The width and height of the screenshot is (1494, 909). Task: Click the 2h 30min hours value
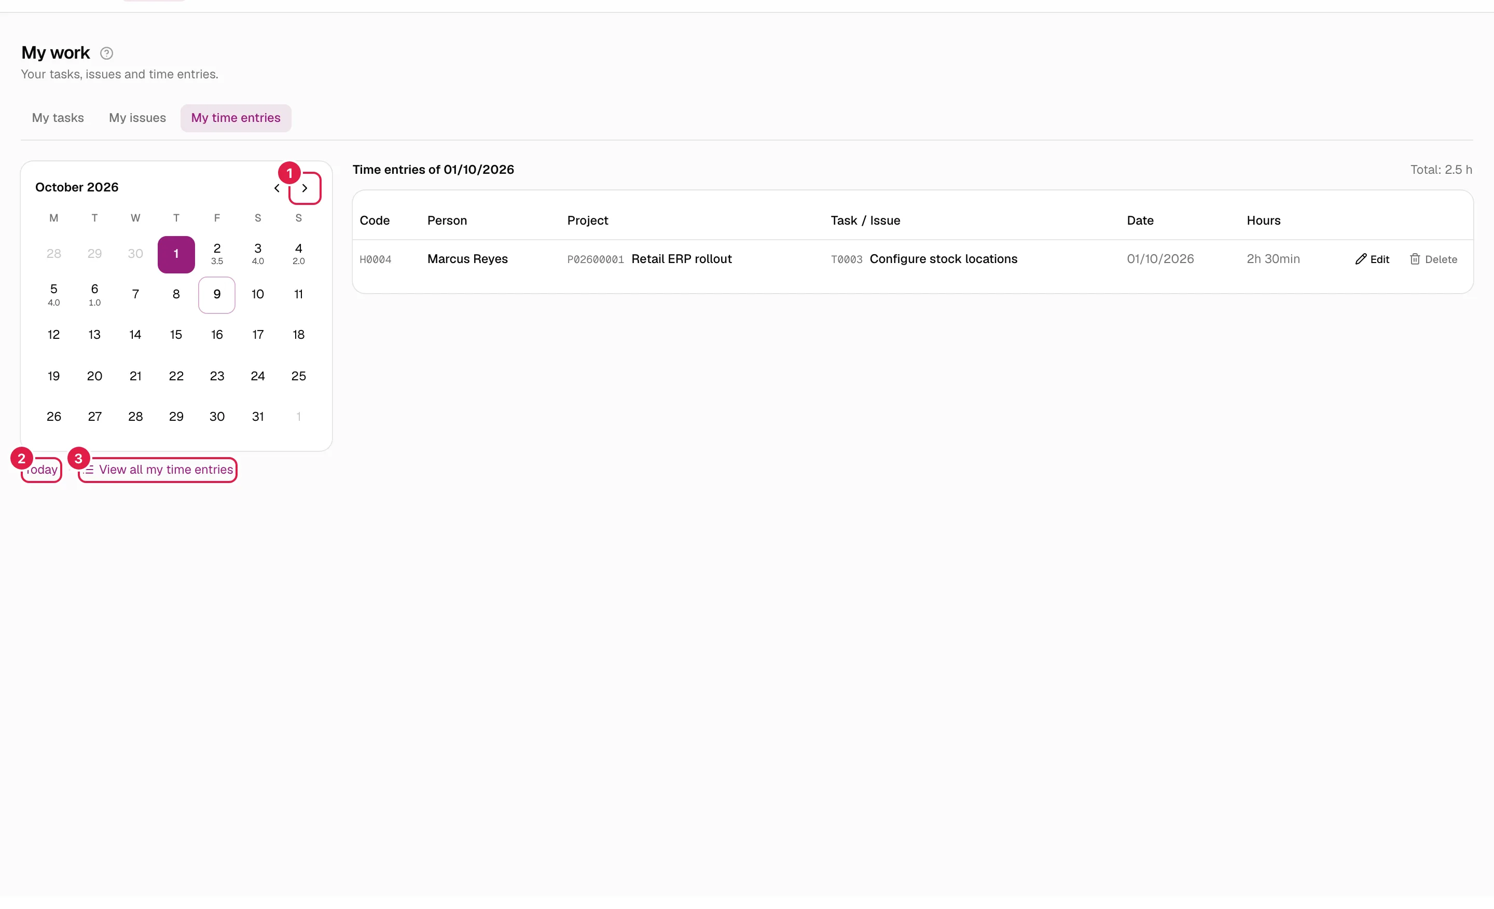click(x=1274, y=259)
